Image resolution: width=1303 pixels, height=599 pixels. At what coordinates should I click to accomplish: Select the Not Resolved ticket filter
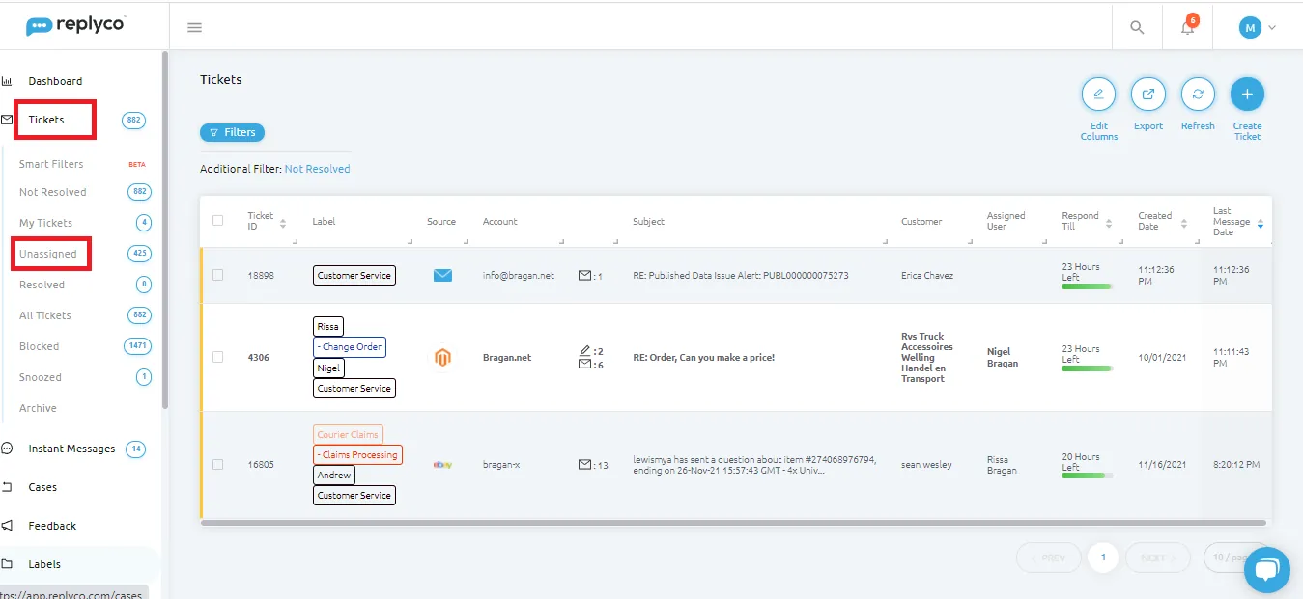tap(53, 192)
